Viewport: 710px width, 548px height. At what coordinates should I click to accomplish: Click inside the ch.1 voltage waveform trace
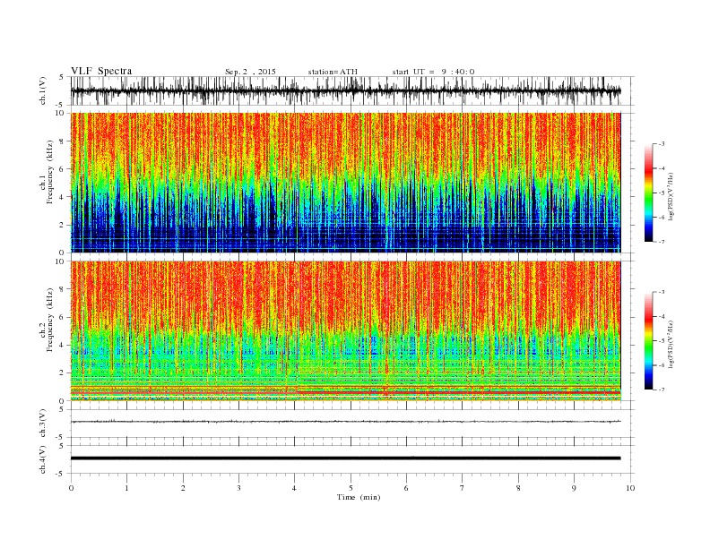click(345, 90)
